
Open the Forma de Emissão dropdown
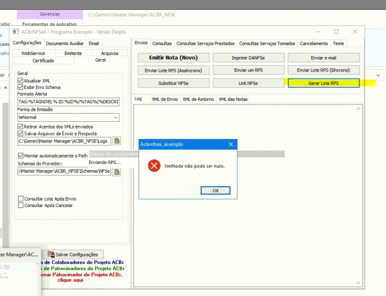[115, 118]
